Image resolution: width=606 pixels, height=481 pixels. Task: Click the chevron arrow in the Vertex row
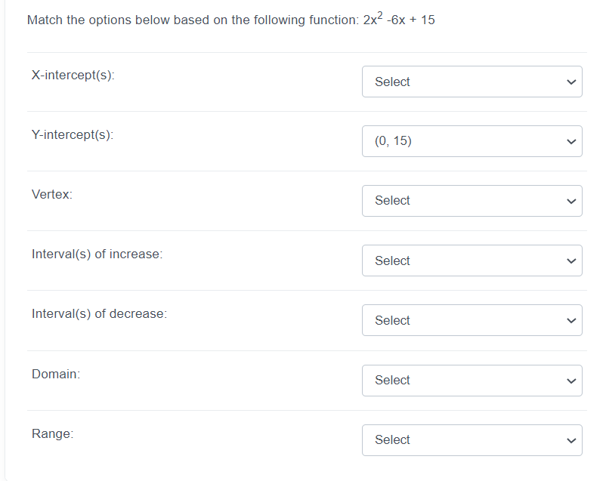coord(571,201)
